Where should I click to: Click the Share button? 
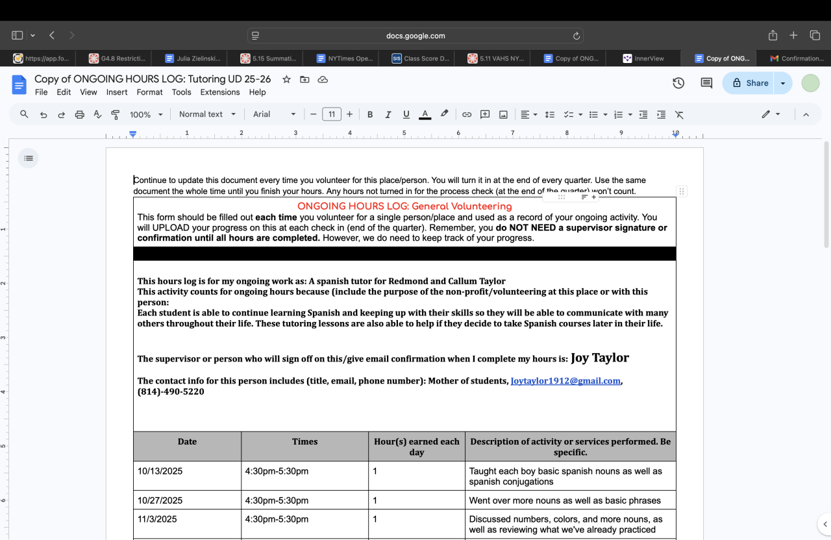click(x=750, y=83)
